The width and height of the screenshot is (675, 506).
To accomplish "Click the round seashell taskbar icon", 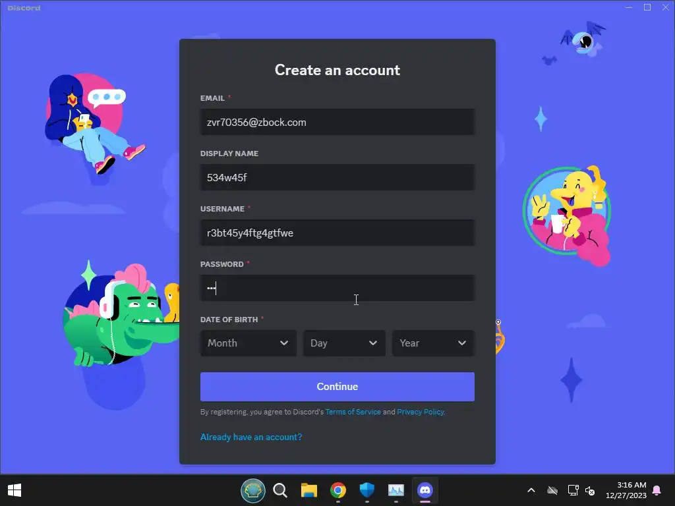I will click(252, 490).
